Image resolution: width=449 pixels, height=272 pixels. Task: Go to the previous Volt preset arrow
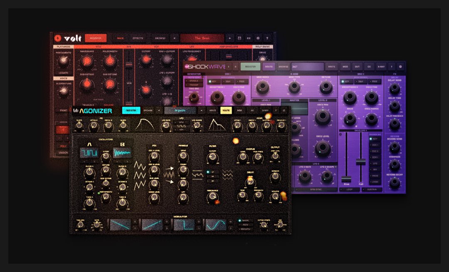point(174,38)
